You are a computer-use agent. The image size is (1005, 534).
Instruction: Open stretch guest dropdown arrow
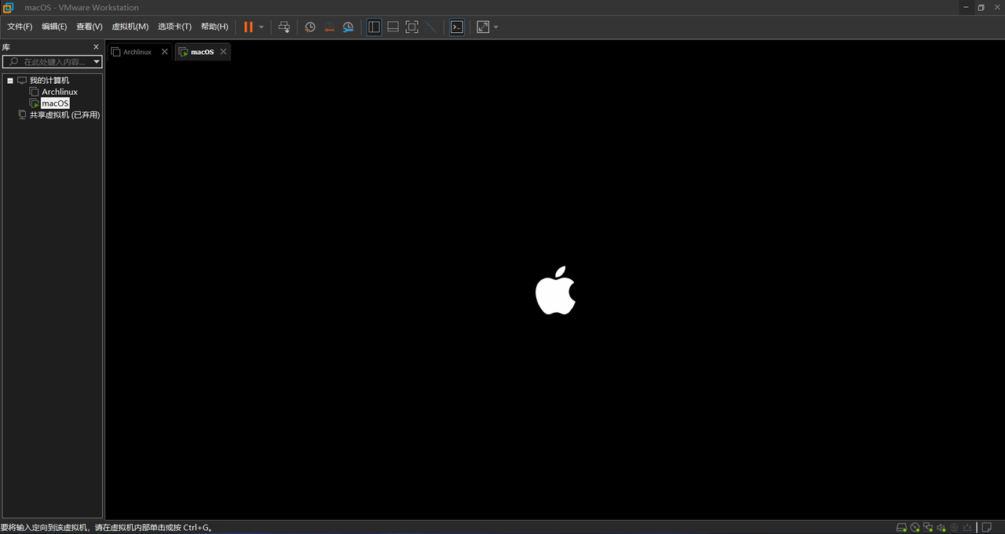(495, 27)
